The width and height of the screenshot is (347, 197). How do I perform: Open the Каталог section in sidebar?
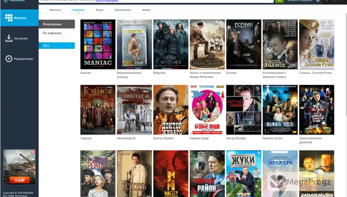point(20,18)
